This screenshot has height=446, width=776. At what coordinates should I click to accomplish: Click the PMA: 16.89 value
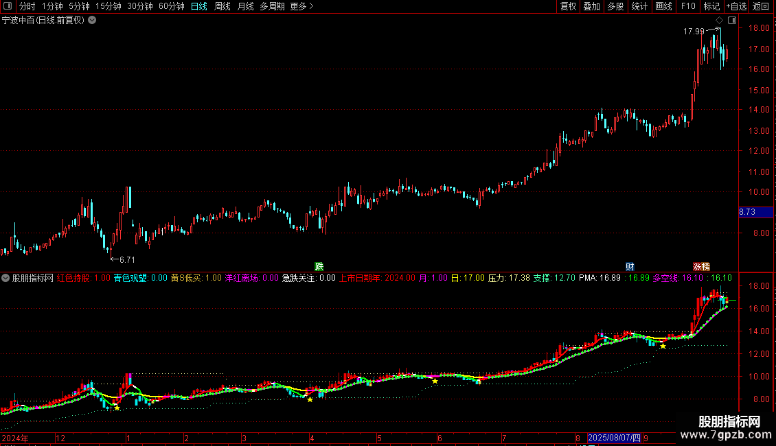[600, 278]
